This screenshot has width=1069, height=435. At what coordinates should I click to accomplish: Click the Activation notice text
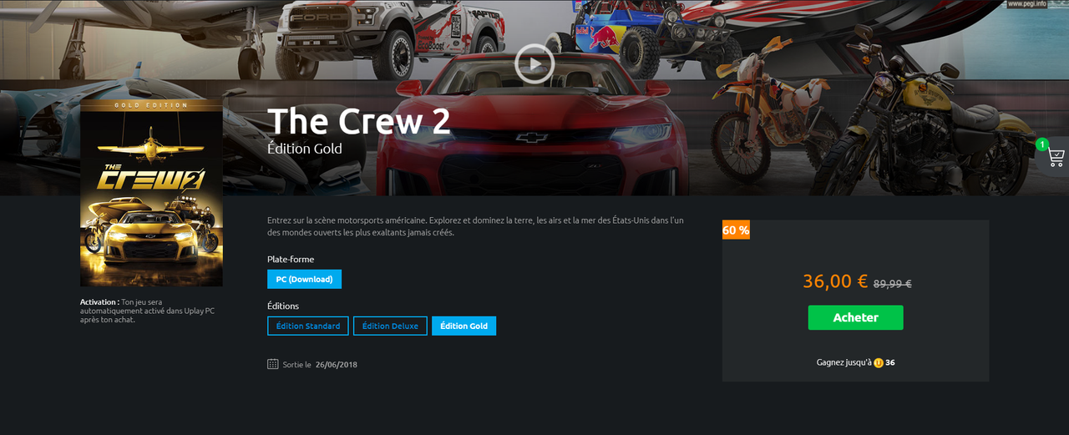[x=149, y=311]
